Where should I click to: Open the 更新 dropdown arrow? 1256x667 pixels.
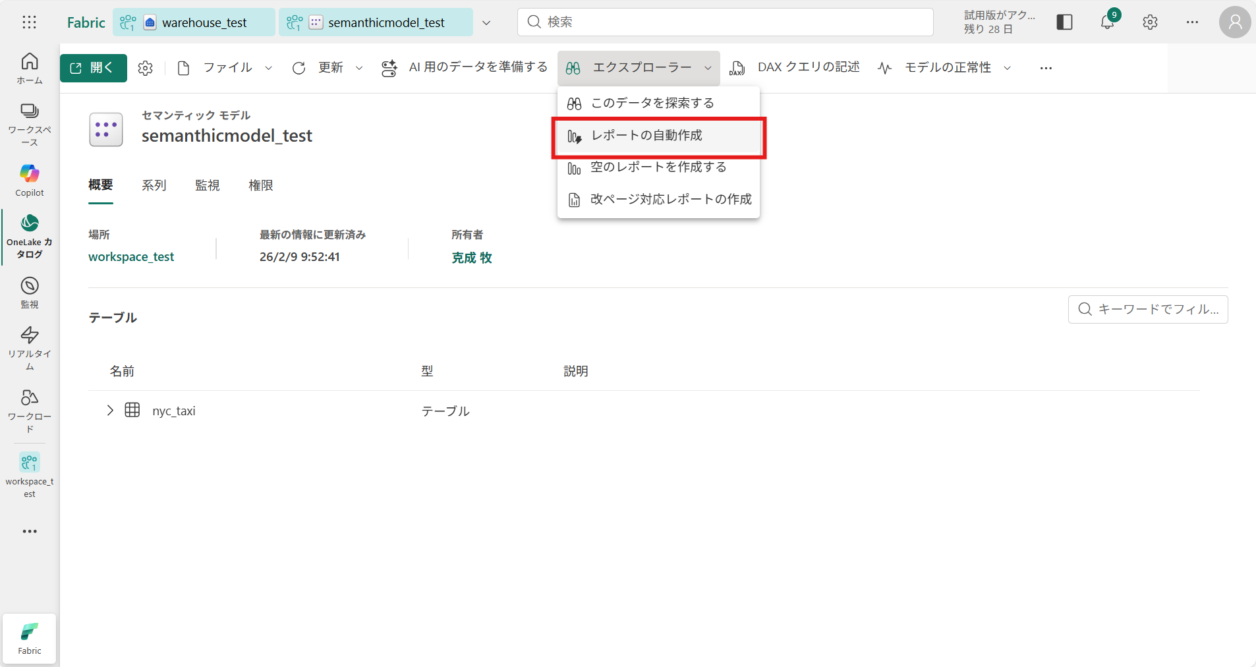tap(359, 68)
